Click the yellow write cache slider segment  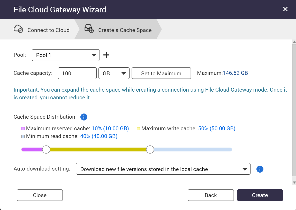coord(98,150)
